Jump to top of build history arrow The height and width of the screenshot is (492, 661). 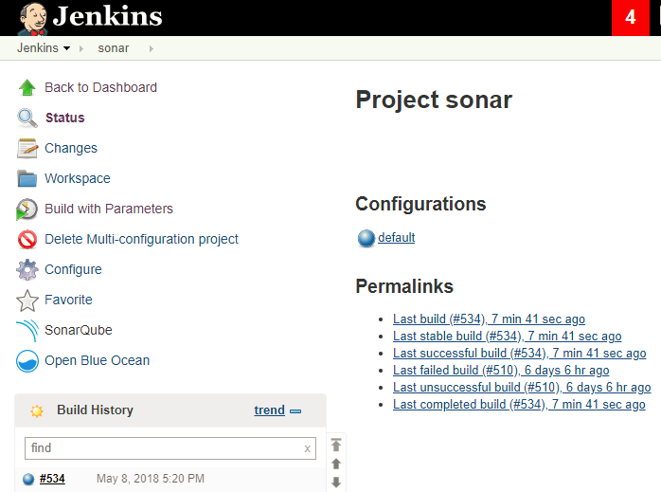click(336, 445)
